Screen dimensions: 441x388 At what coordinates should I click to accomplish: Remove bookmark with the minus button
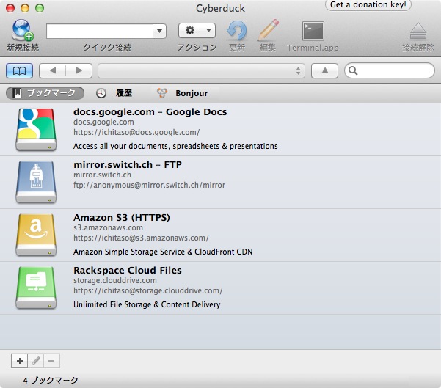click(51, 360)
